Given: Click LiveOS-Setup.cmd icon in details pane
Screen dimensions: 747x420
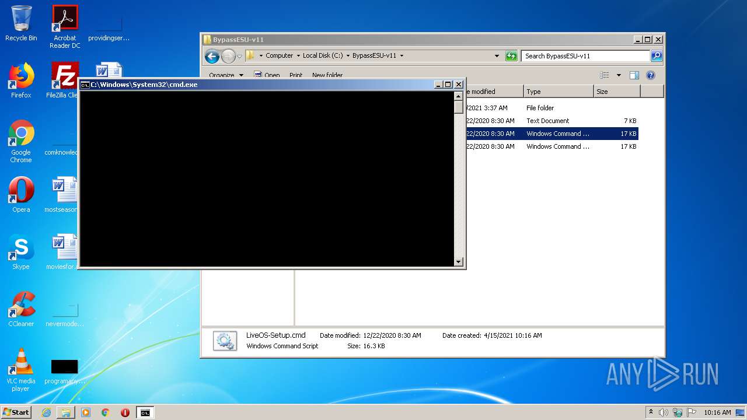Looking at the screenshot, I should (x=225, y=341).
